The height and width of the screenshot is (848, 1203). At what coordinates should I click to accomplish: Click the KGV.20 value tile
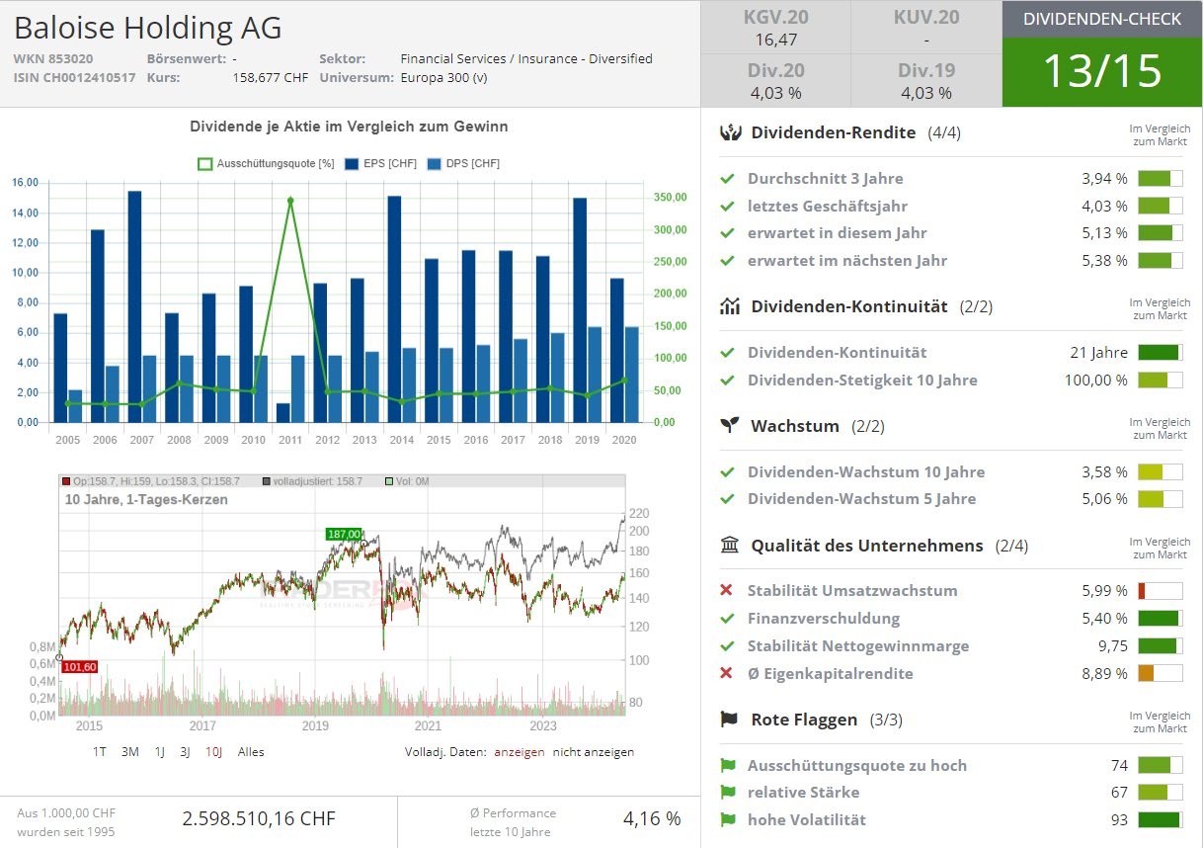coord(775,28)
